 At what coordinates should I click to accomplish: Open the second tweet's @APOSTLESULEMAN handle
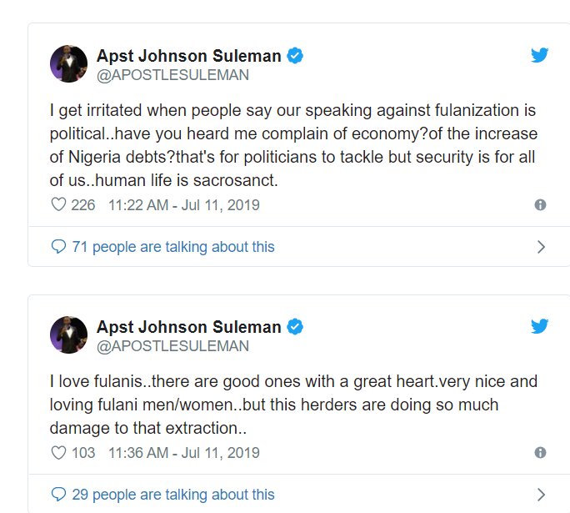click(x=172, y=345)
